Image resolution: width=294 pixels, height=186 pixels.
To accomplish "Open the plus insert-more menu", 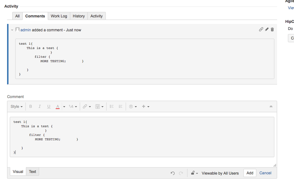I will click(x=145, y=106).
